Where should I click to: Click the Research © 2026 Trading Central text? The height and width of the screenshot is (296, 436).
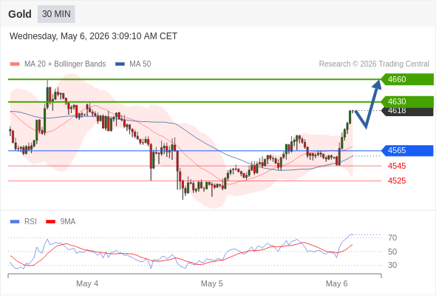pyautogui.click(x=374, y=64)
